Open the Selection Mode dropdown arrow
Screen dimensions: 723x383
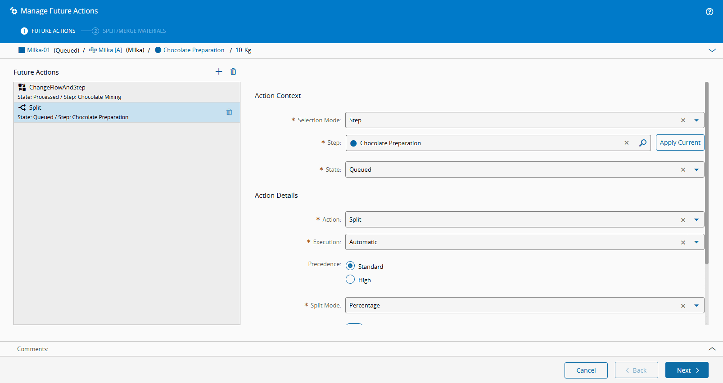[x=696, y=120]
